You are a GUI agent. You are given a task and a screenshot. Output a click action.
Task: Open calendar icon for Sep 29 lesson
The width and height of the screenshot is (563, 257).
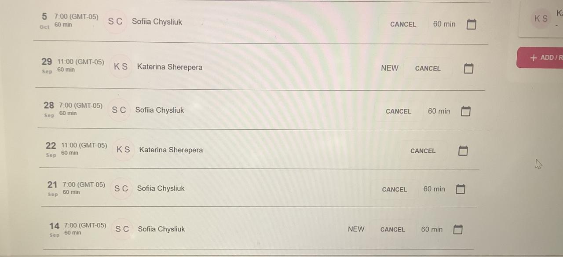(x=468, y=68)
